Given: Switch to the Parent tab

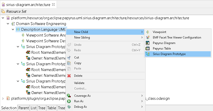Looking at the screenshot, I should click(24, 108).
